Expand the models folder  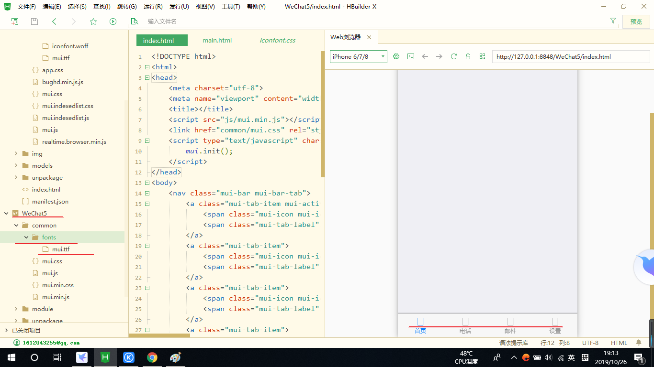pos(16,165)
